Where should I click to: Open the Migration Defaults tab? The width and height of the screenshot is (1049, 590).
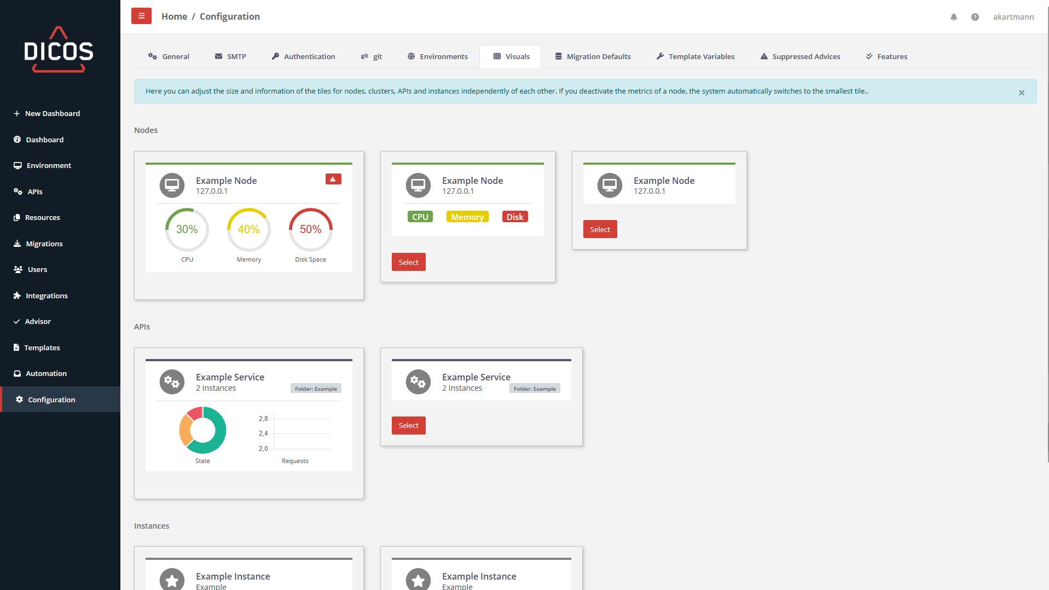593,56
